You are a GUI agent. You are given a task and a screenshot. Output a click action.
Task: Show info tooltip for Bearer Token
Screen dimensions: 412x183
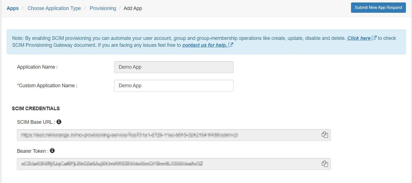click(x=52, y=151)
